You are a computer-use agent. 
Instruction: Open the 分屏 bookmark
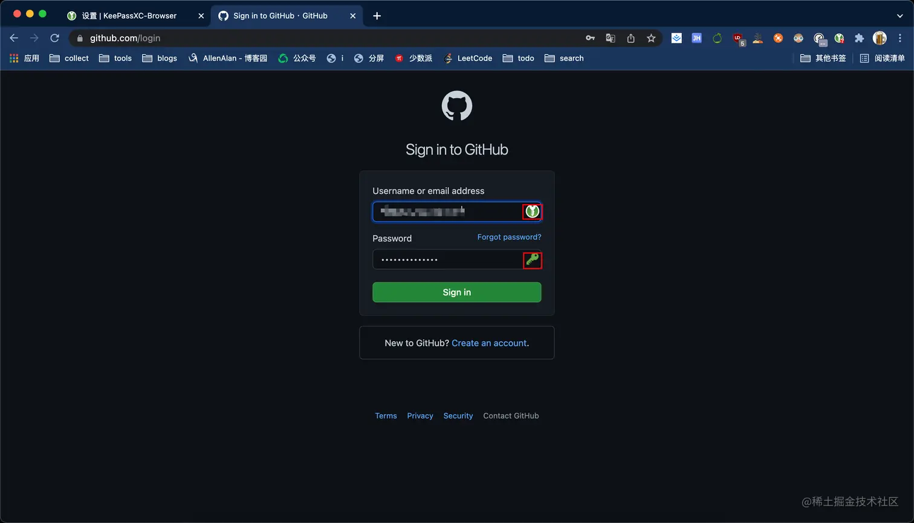pyautogui.click(x=369, y=59)
